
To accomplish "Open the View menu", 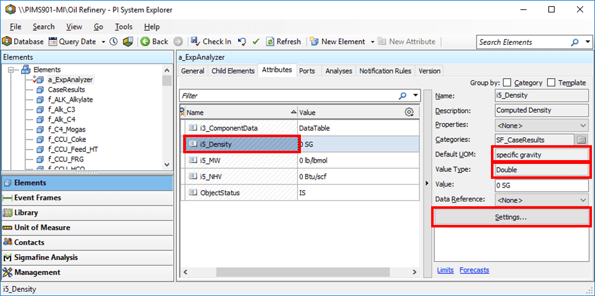I will (74, 27).
